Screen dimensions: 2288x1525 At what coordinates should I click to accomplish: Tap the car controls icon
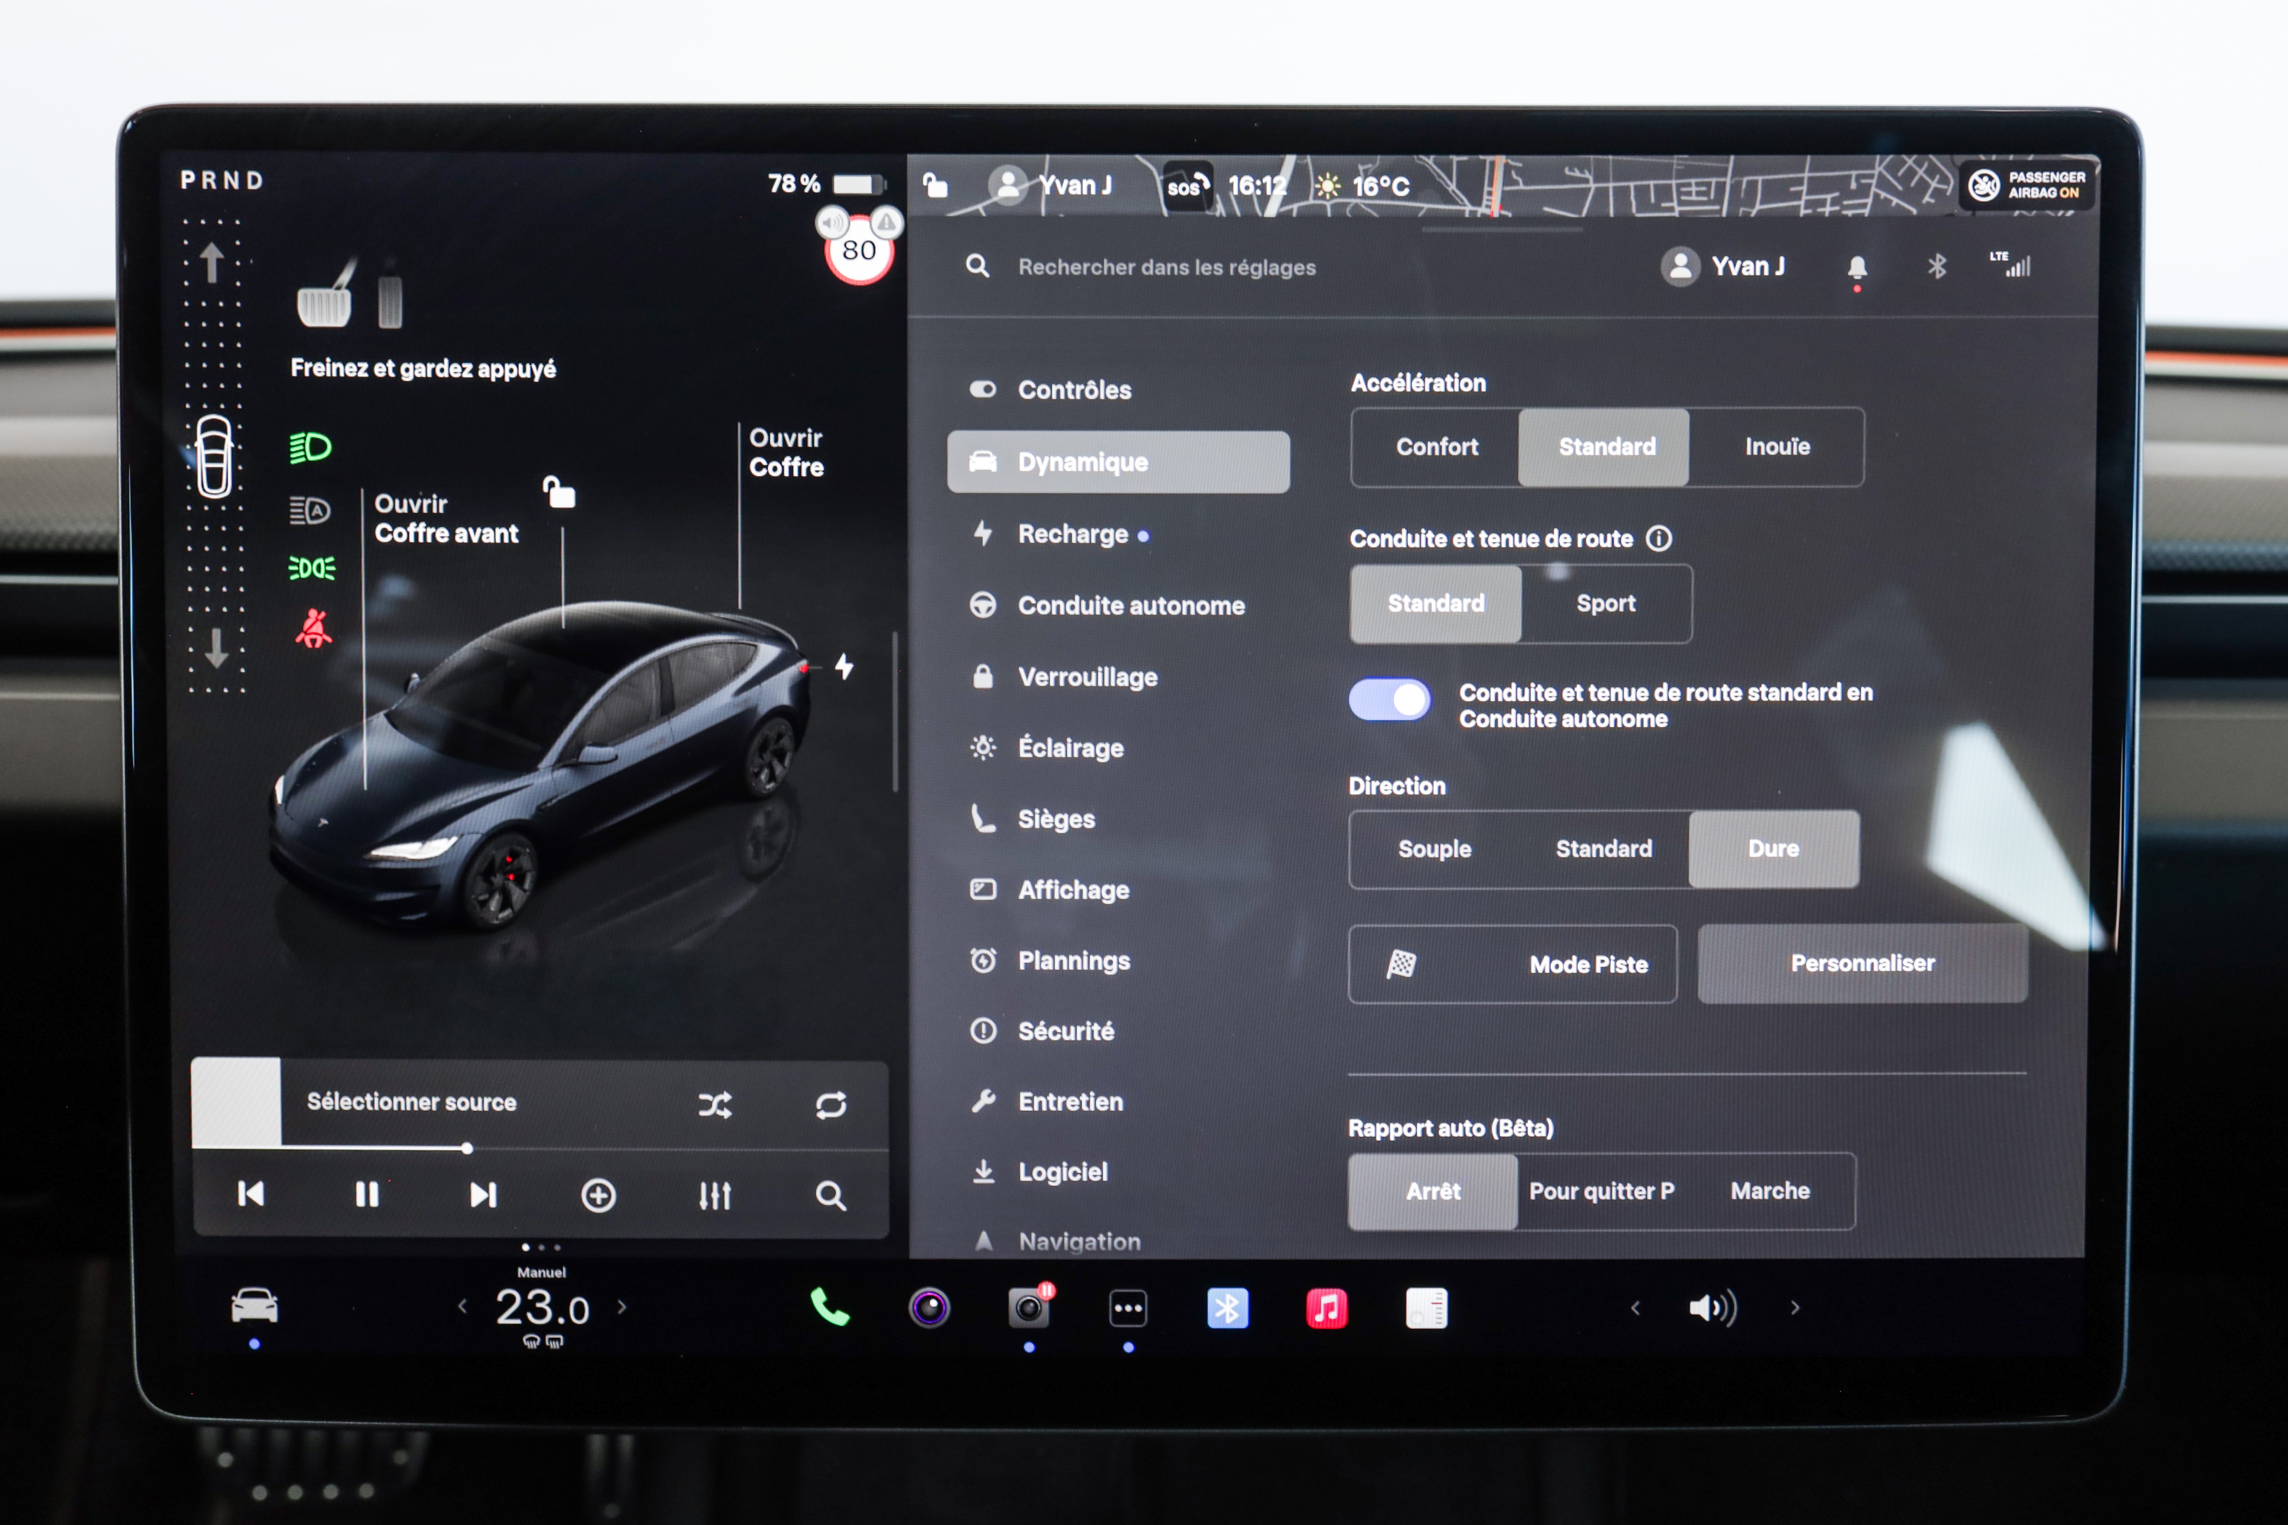tap(255, 1306)
